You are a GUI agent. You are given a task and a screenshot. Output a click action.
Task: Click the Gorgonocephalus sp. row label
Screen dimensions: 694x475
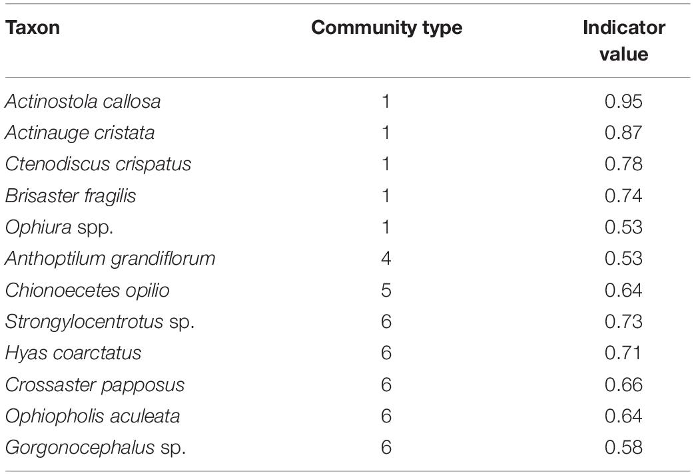click(95, 447)
